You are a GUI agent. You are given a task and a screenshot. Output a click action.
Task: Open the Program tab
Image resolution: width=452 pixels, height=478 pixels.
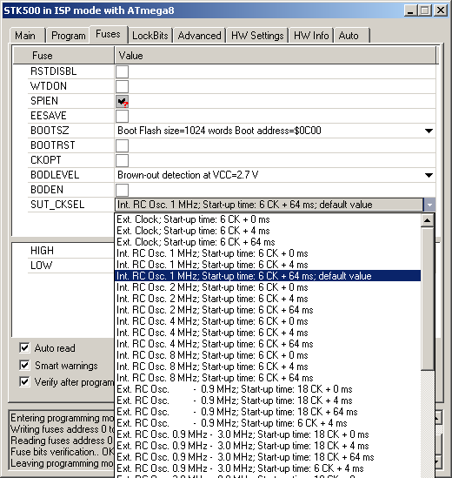(68, 36)
